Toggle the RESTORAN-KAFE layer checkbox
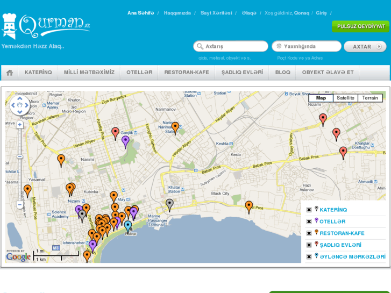 pos(309,233)
